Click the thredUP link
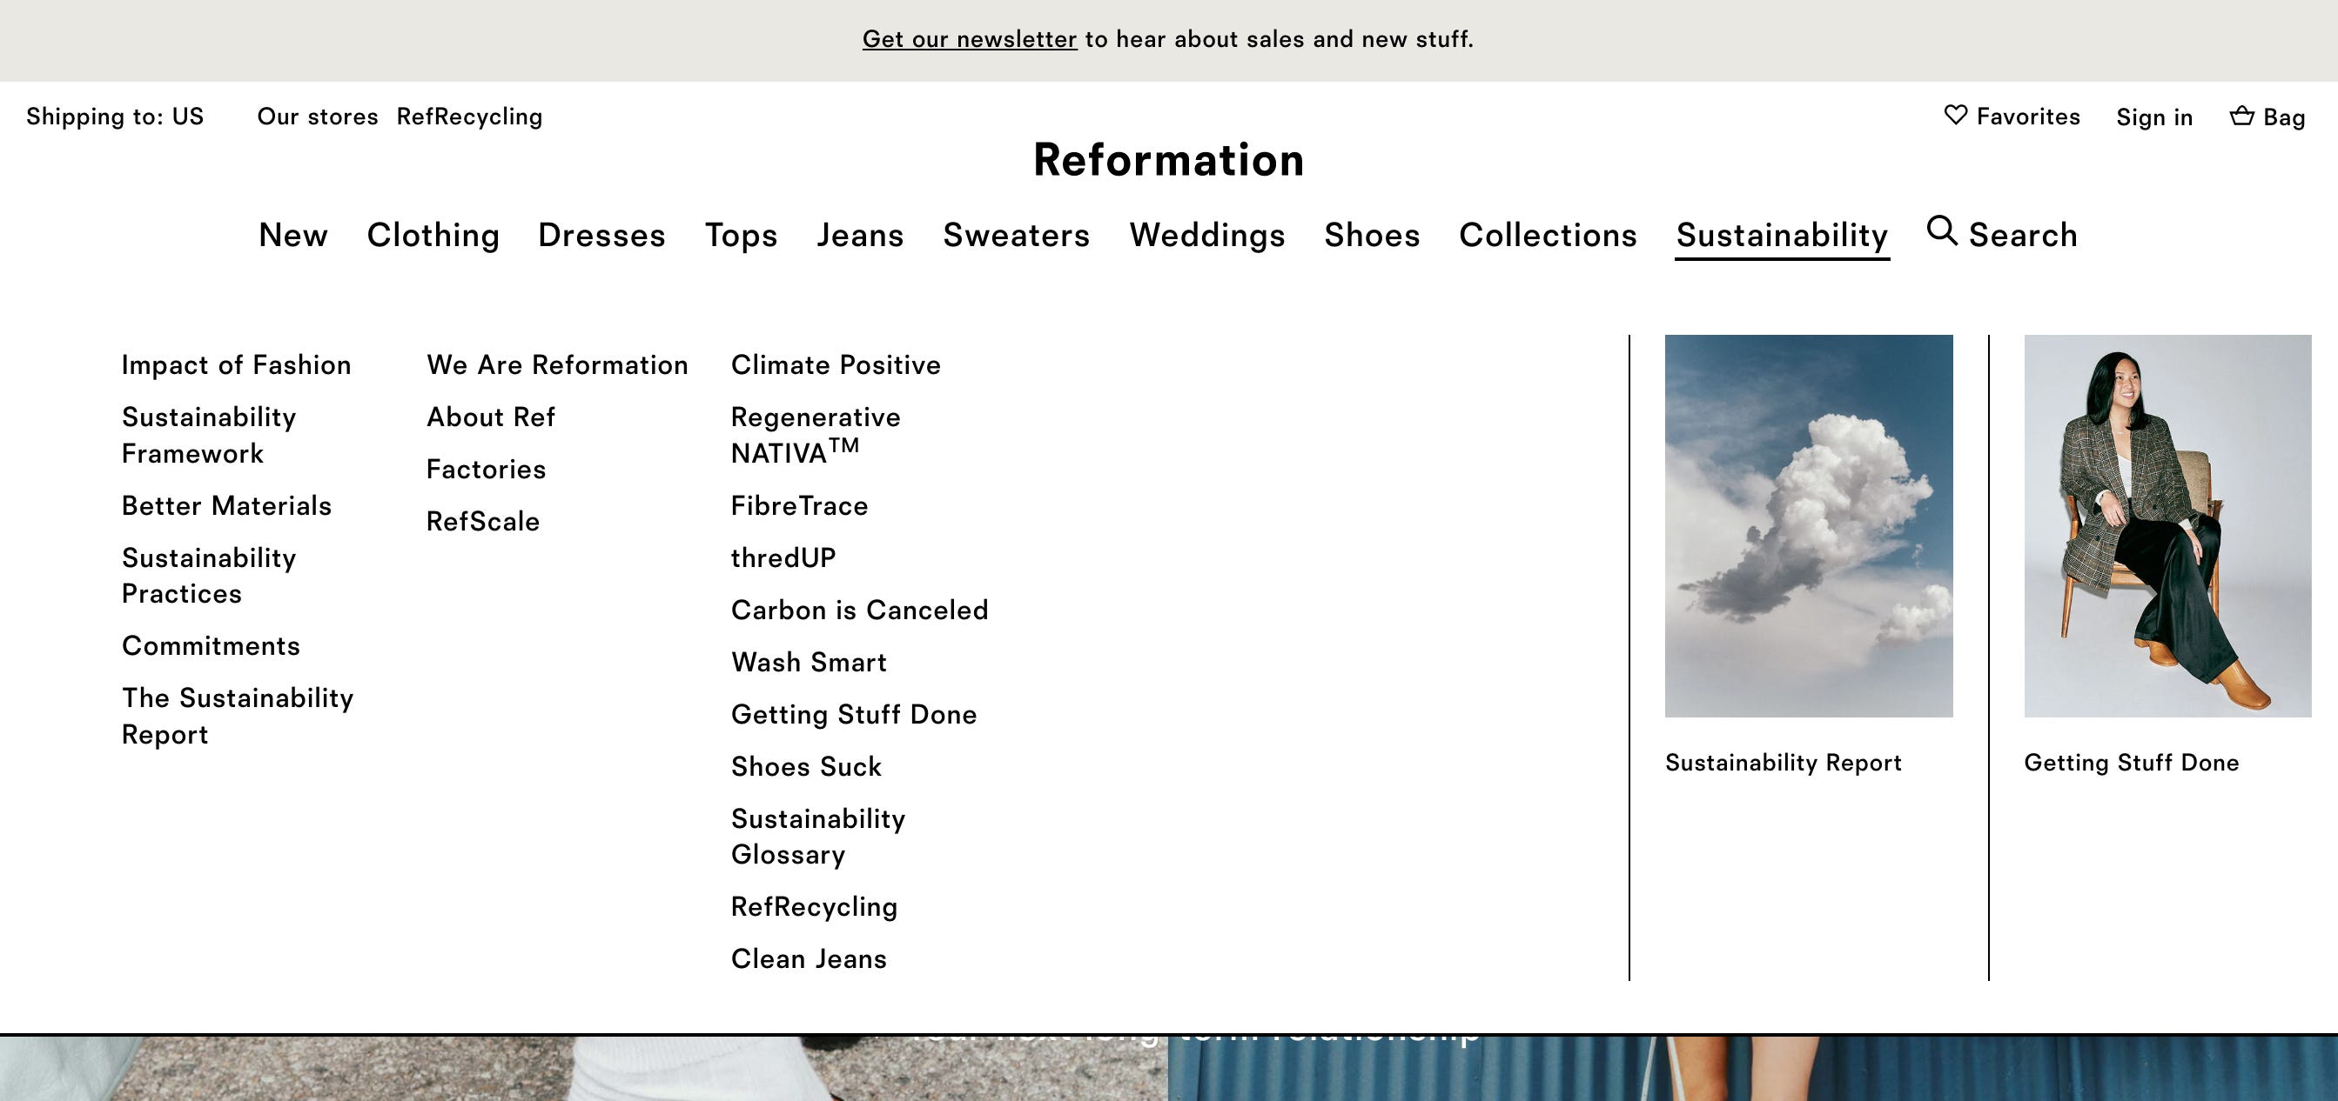The height and width of the screenshot is (1101, 2338). pos(783,557)
